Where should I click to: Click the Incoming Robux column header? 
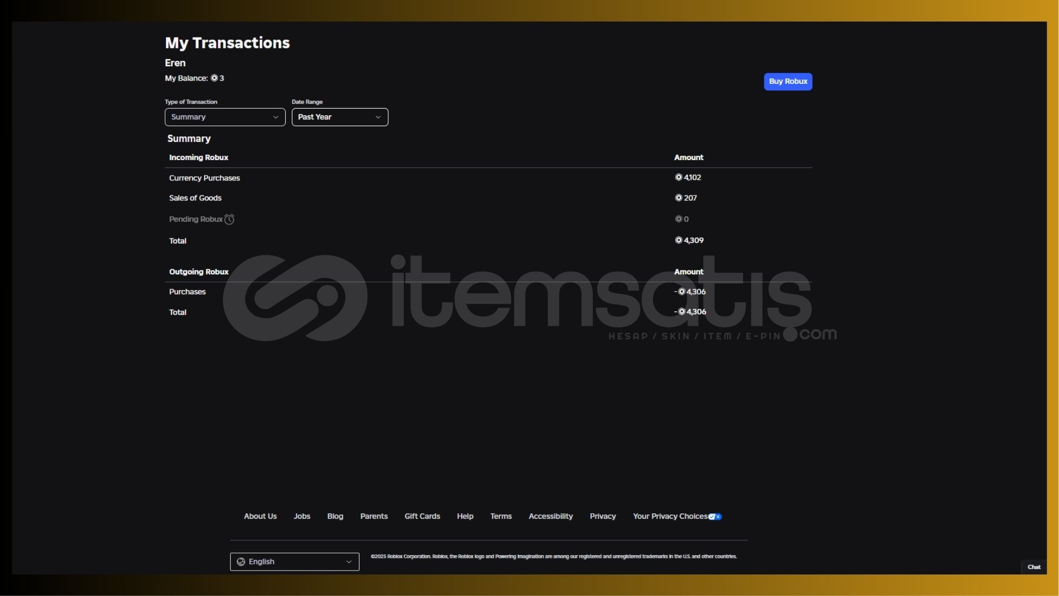coord(199,157)
